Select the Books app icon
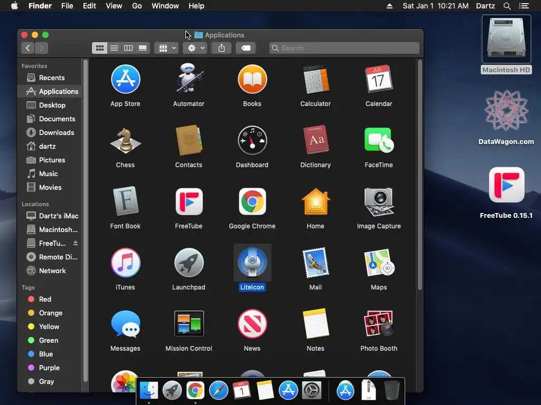 pyautogui.click(x=252, y=79)
